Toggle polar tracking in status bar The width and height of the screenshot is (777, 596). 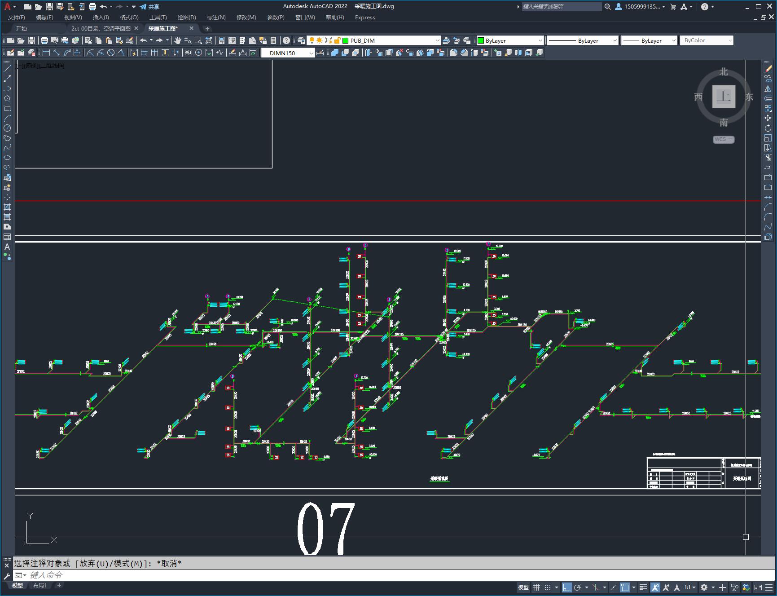click(578, 587)
